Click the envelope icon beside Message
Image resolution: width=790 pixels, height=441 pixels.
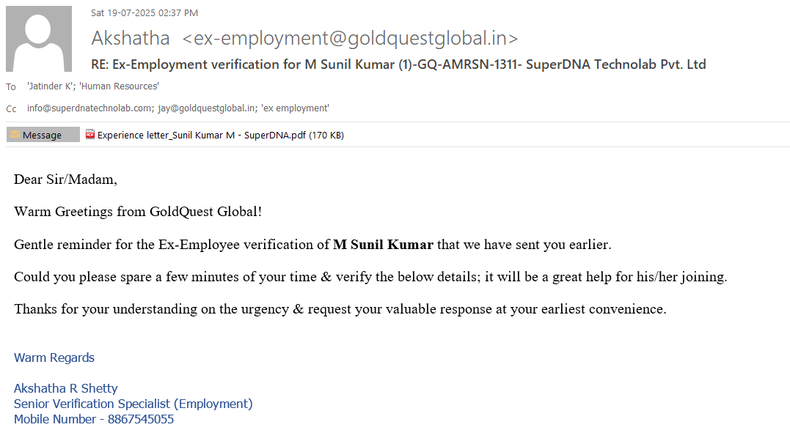pyautogui.click(x=15, y=135)
